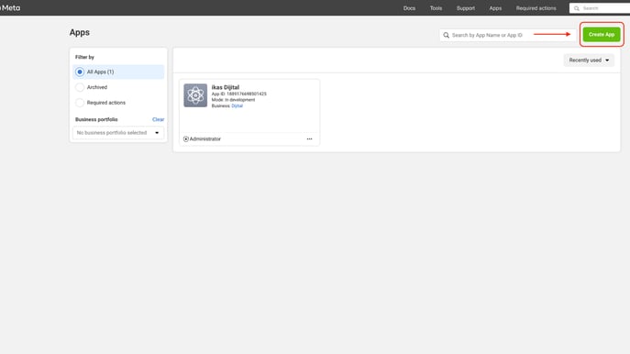
Task: Click the App ID text on card
Action: tap(239, 94)
